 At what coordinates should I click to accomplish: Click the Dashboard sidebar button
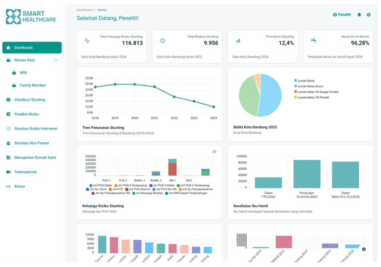click(32, 48)
